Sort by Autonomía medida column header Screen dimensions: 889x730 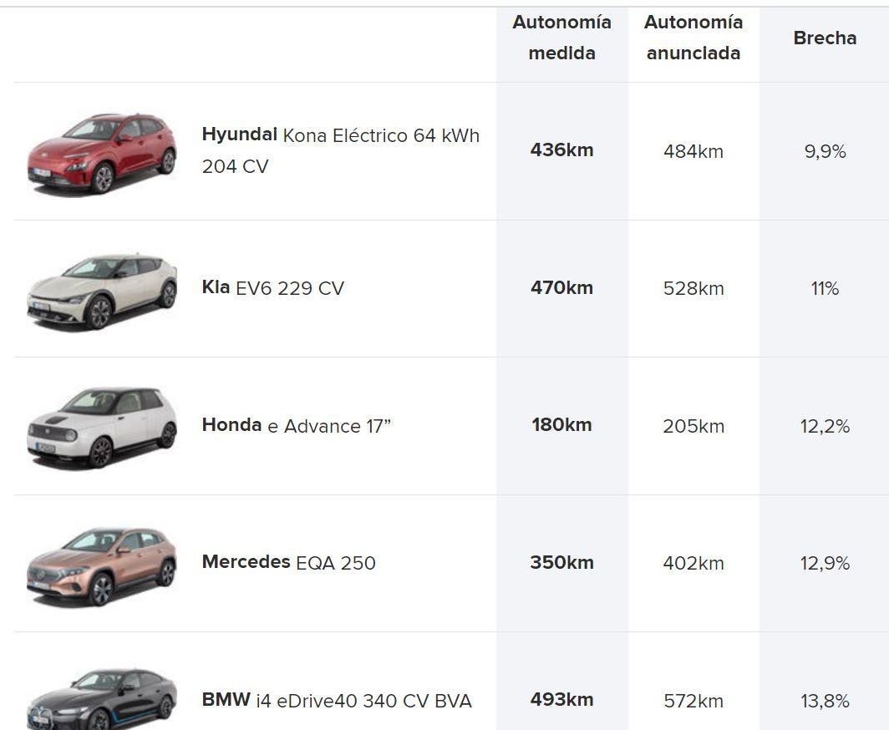tap(561, 38)
